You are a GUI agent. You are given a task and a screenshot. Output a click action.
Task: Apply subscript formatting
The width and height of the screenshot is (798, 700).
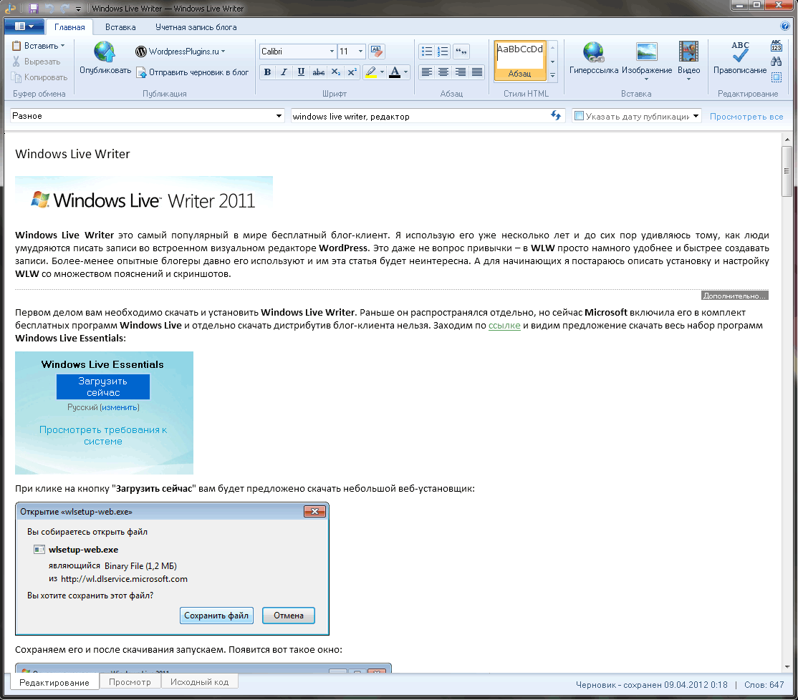(335, 72)
